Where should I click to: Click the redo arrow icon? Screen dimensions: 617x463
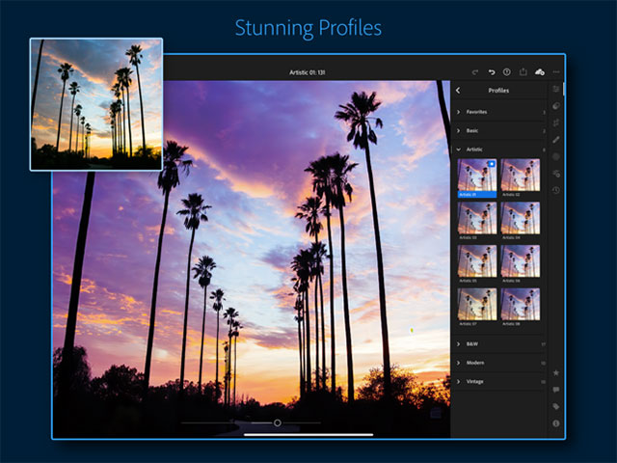(475, 71)
